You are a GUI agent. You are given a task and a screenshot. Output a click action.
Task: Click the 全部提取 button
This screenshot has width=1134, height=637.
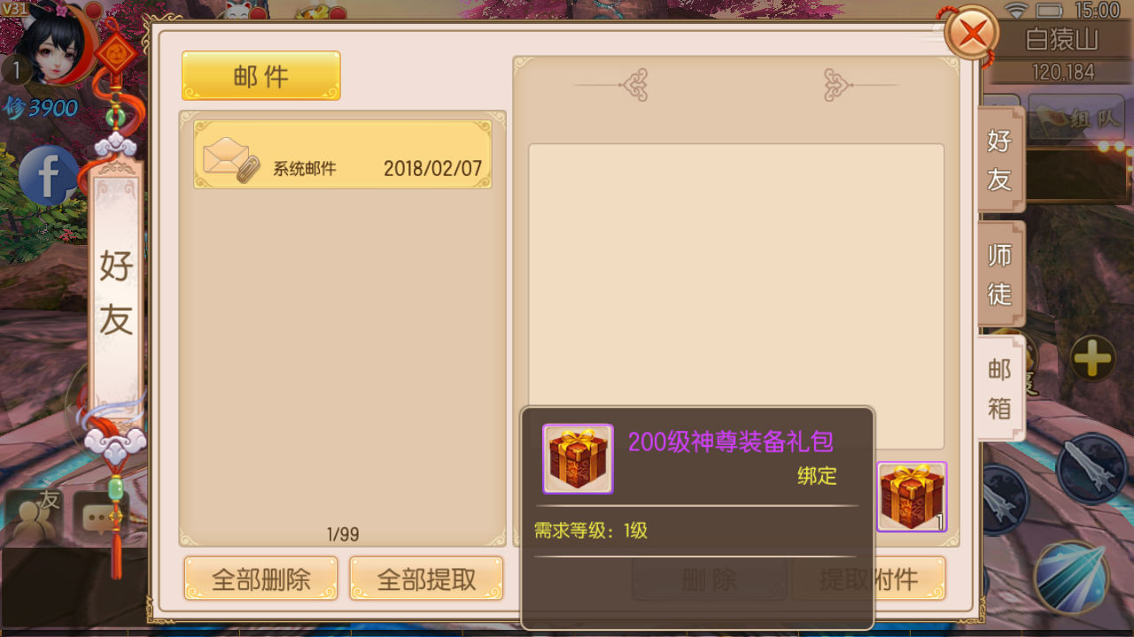pos(427,579)
